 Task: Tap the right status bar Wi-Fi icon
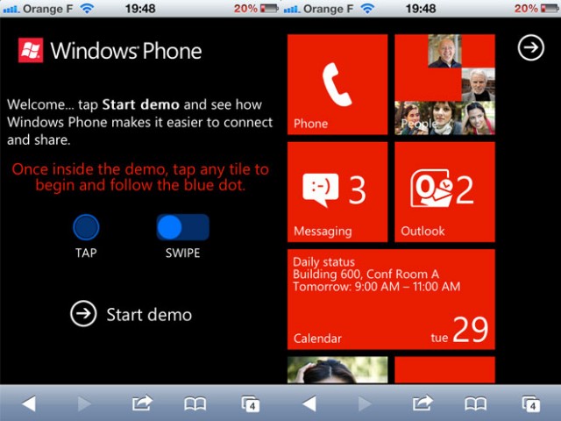[368, 8]
